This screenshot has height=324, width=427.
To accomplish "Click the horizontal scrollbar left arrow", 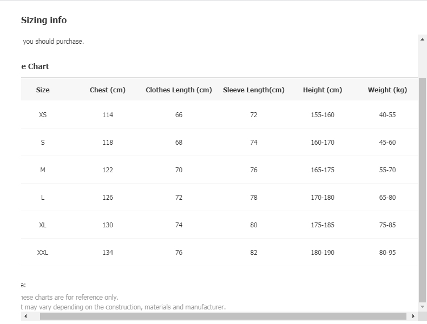I will coord(25,316).
